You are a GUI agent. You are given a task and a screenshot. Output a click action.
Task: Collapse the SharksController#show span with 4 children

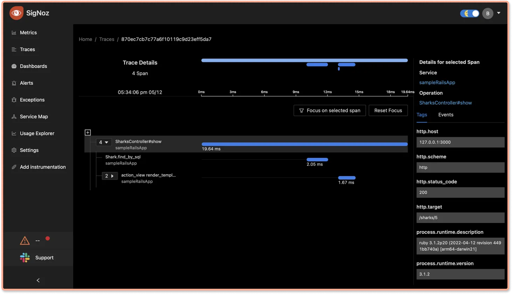[104, 142]
